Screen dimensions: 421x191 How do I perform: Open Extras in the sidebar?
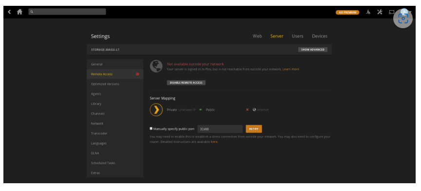(115, 173)
